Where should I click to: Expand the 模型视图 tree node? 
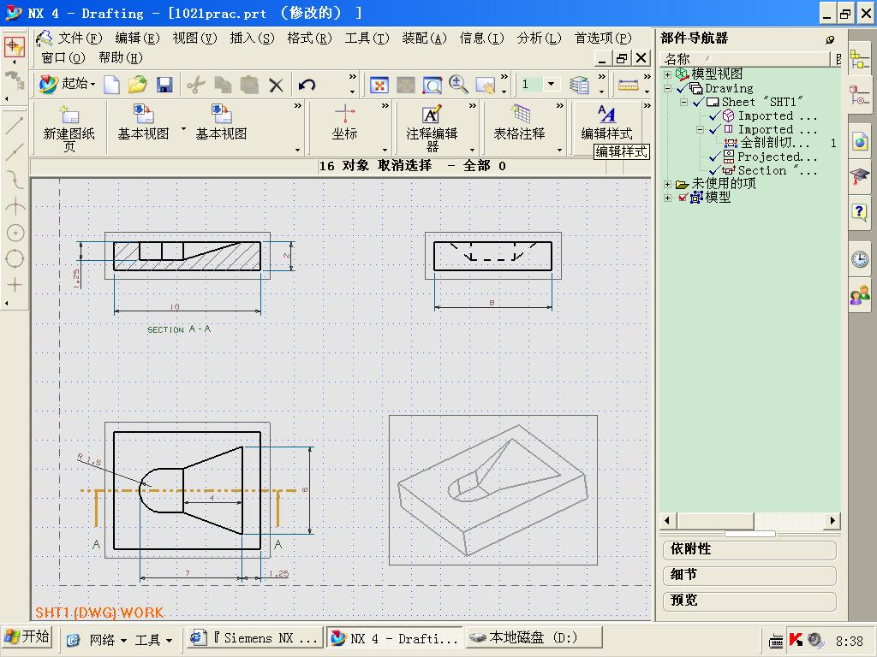[667, 74]
